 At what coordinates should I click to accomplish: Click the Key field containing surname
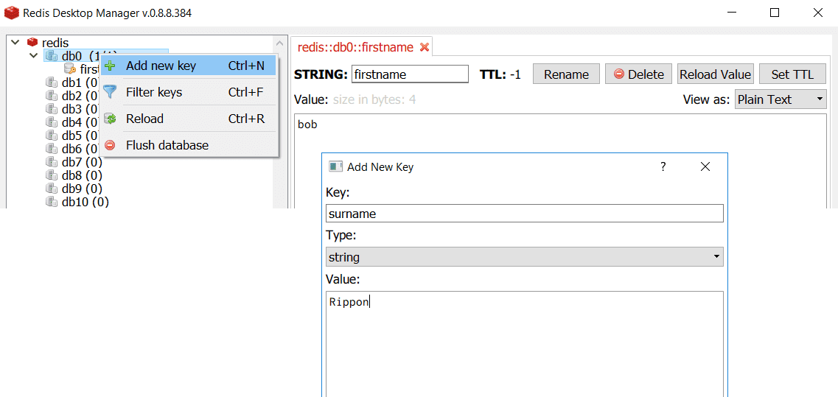[524, 214]
